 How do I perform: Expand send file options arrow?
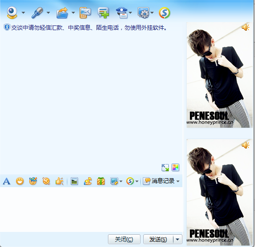(74, 13)
